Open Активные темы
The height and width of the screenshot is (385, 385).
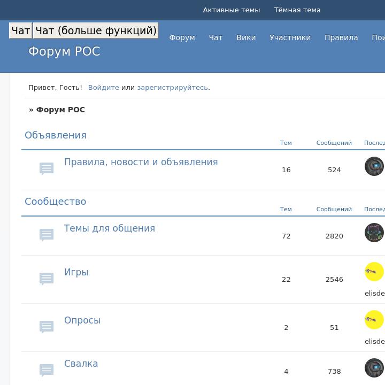click(231, 10)
